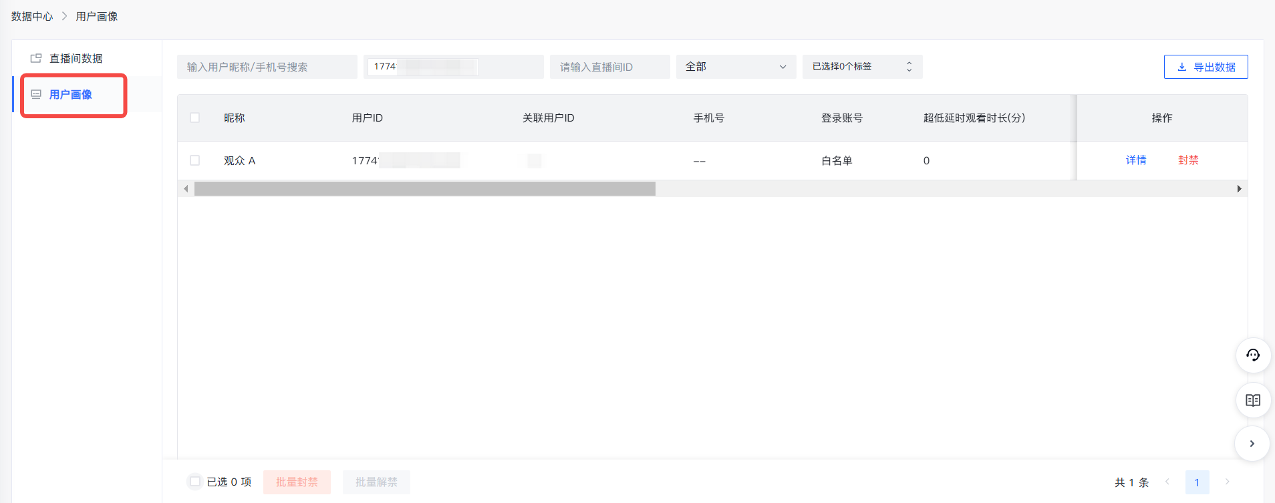This screenshot has height=503, width=1275.
Task: Click the 白名单 cell
Action: click(x=837, y=160)
